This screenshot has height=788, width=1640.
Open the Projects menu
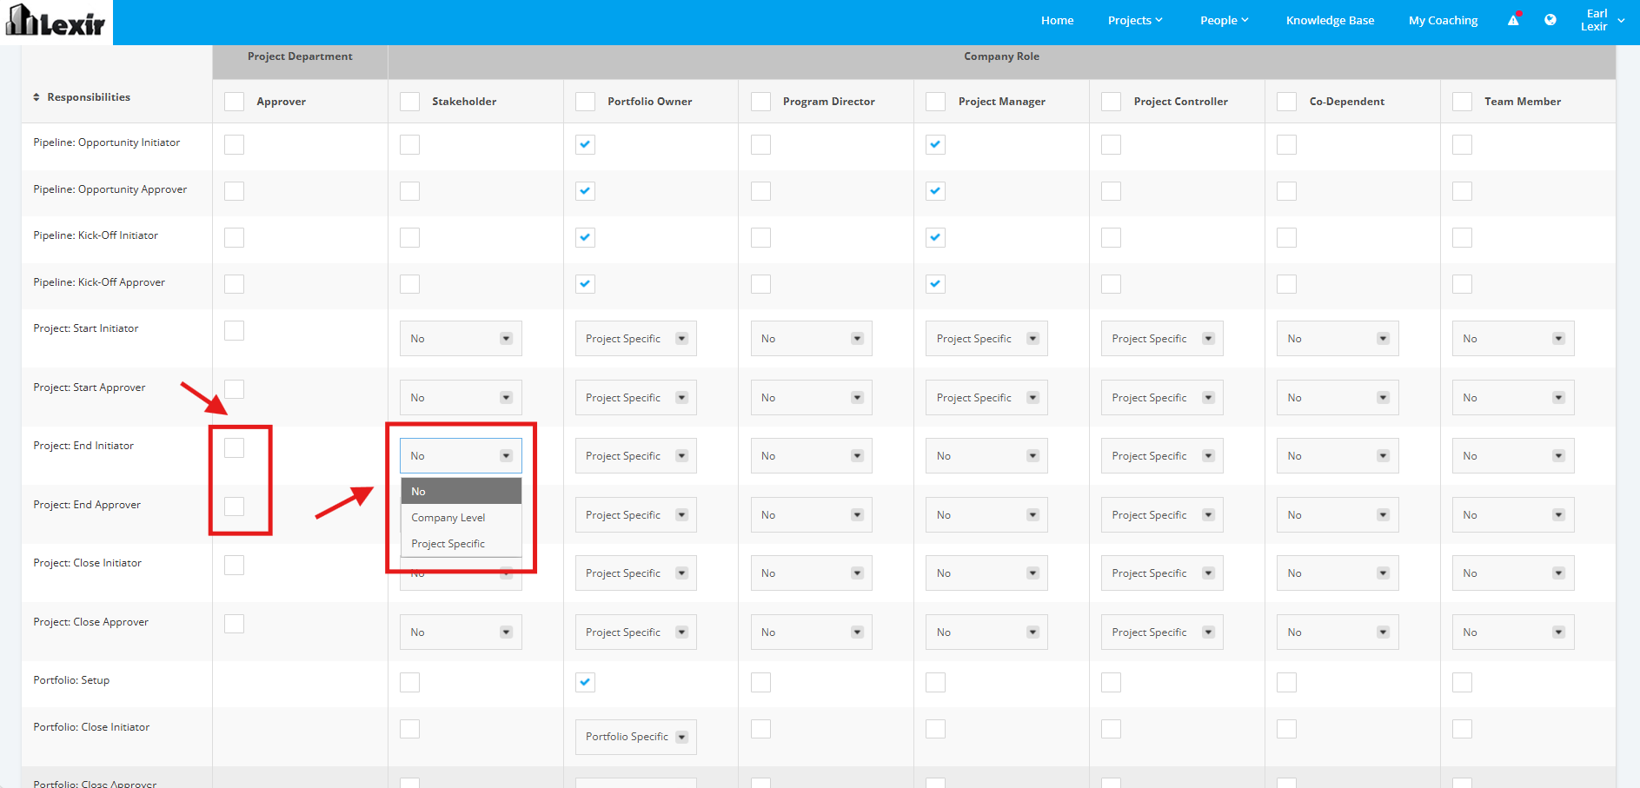coord(1135,21)
